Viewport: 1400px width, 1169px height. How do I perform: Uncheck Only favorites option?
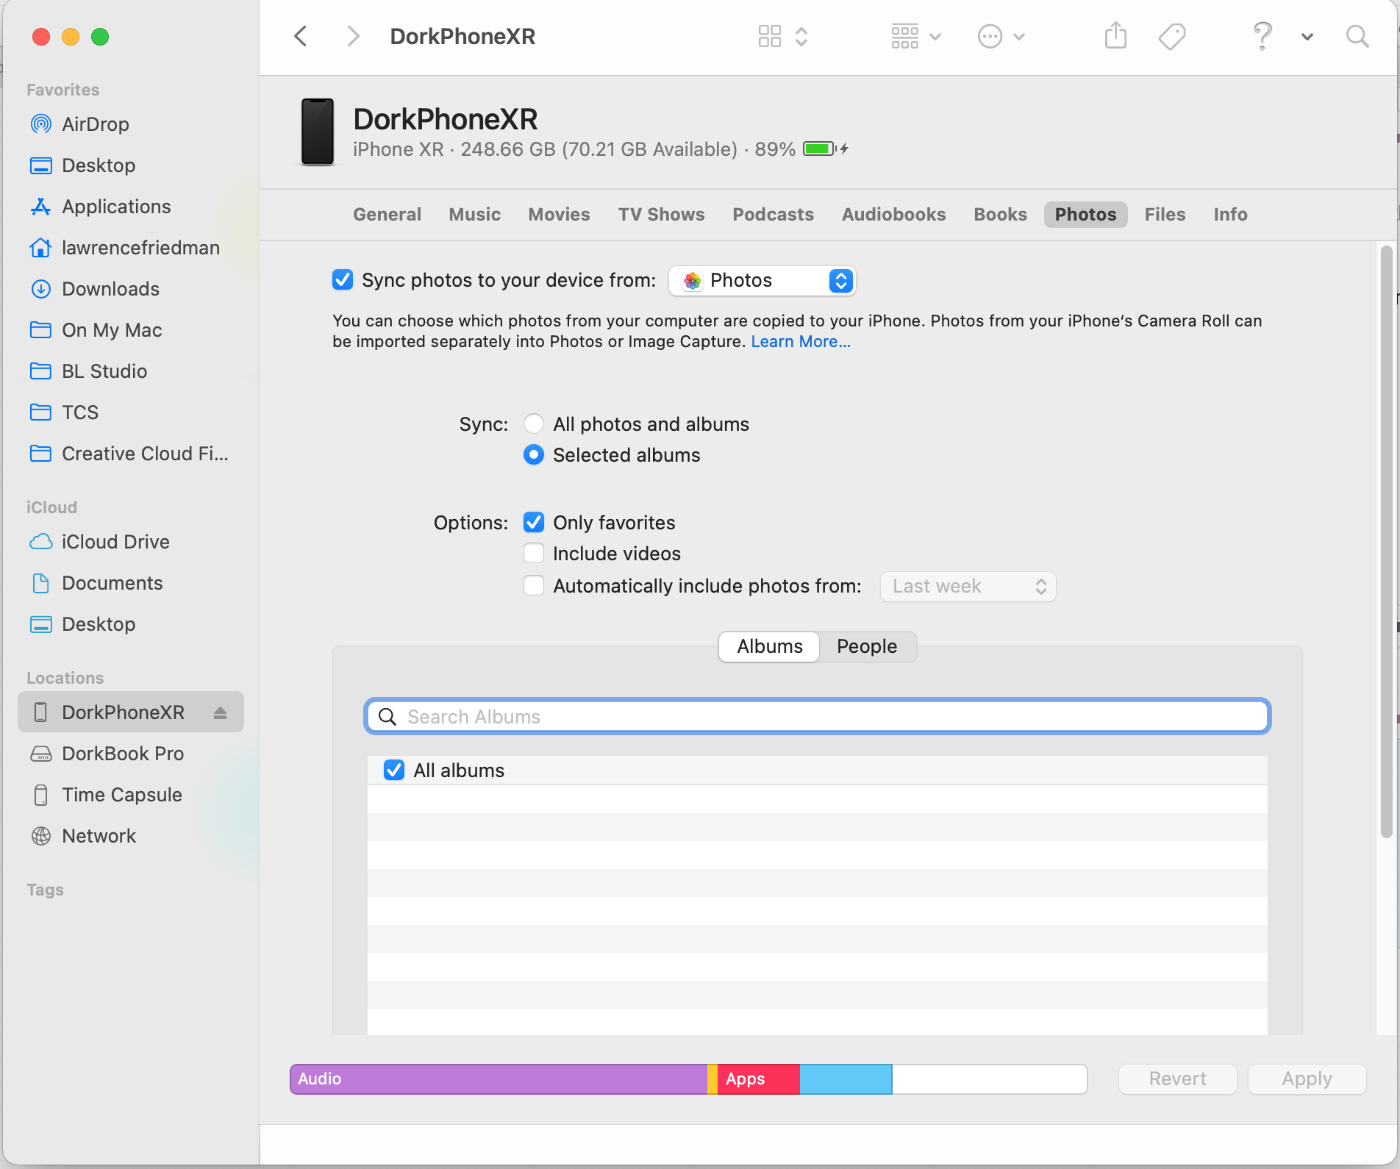pos(534,523)
